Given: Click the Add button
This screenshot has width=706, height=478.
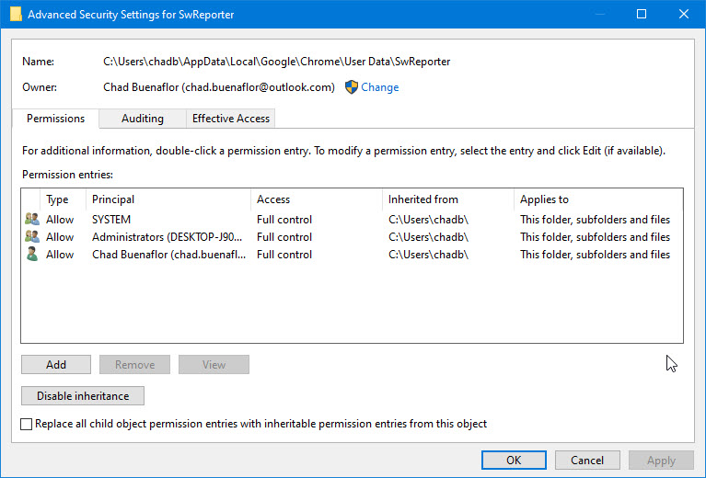Looking at the screenshot, I should 56,364.
